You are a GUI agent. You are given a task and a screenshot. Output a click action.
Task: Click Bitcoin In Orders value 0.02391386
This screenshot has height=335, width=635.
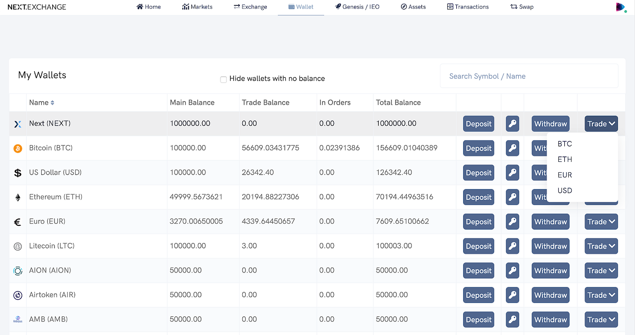[x=339, y=148]
